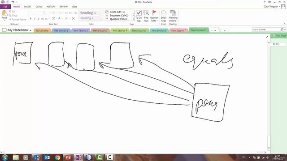
Task: Expand page to full view with diagonal arrow
Action: coord(267,37)
